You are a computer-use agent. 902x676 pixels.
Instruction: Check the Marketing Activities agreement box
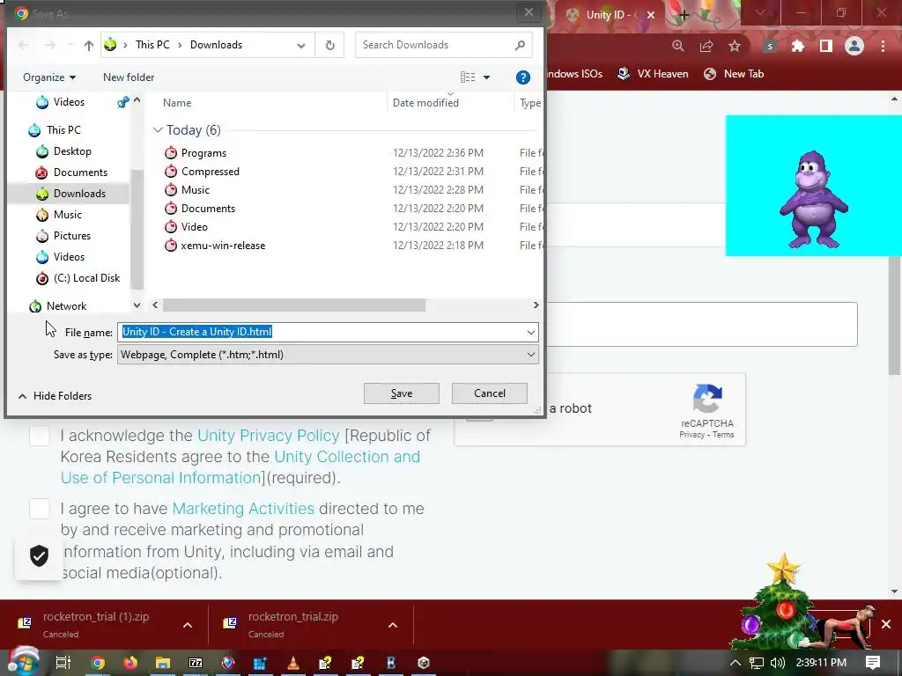39,509
